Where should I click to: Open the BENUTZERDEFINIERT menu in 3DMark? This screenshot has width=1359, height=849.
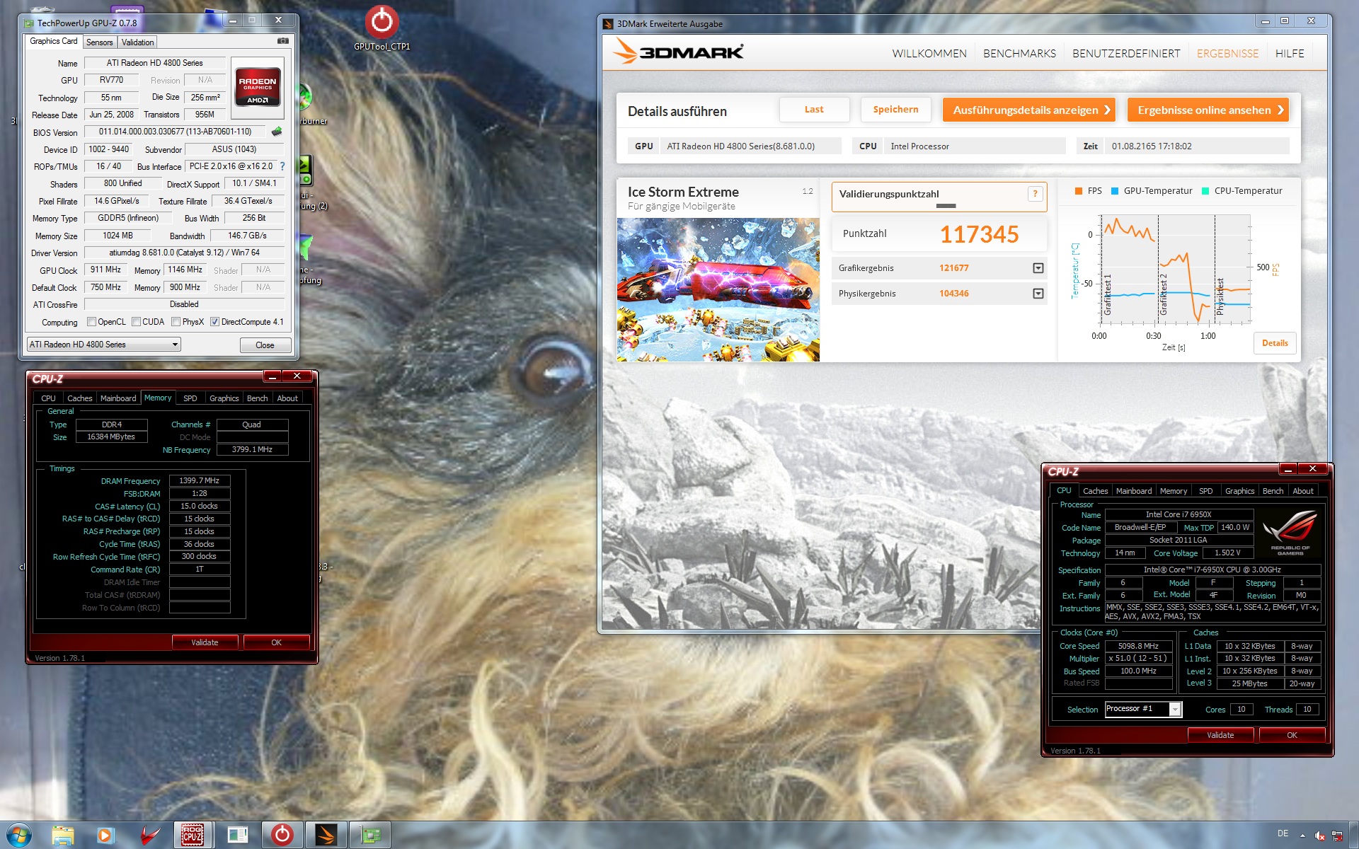pos(1126,53)
